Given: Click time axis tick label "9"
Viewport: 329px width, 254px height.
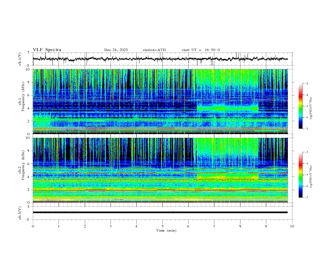Looking at the screenshot, I should coord(266,226).
